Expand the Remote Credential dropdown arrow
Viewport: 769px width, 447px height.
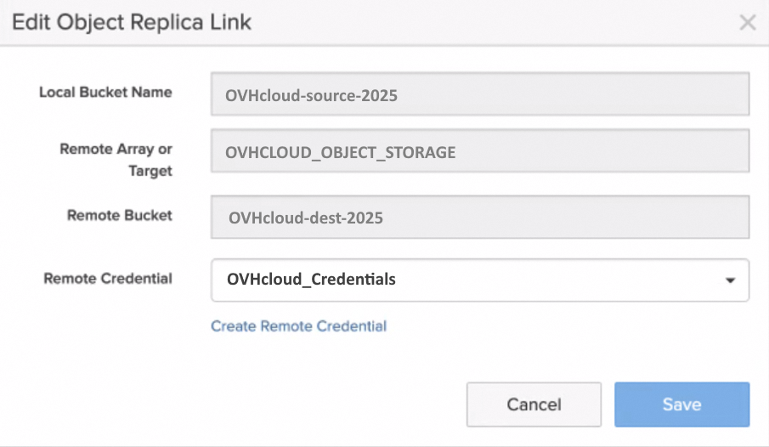pos(730,280)
